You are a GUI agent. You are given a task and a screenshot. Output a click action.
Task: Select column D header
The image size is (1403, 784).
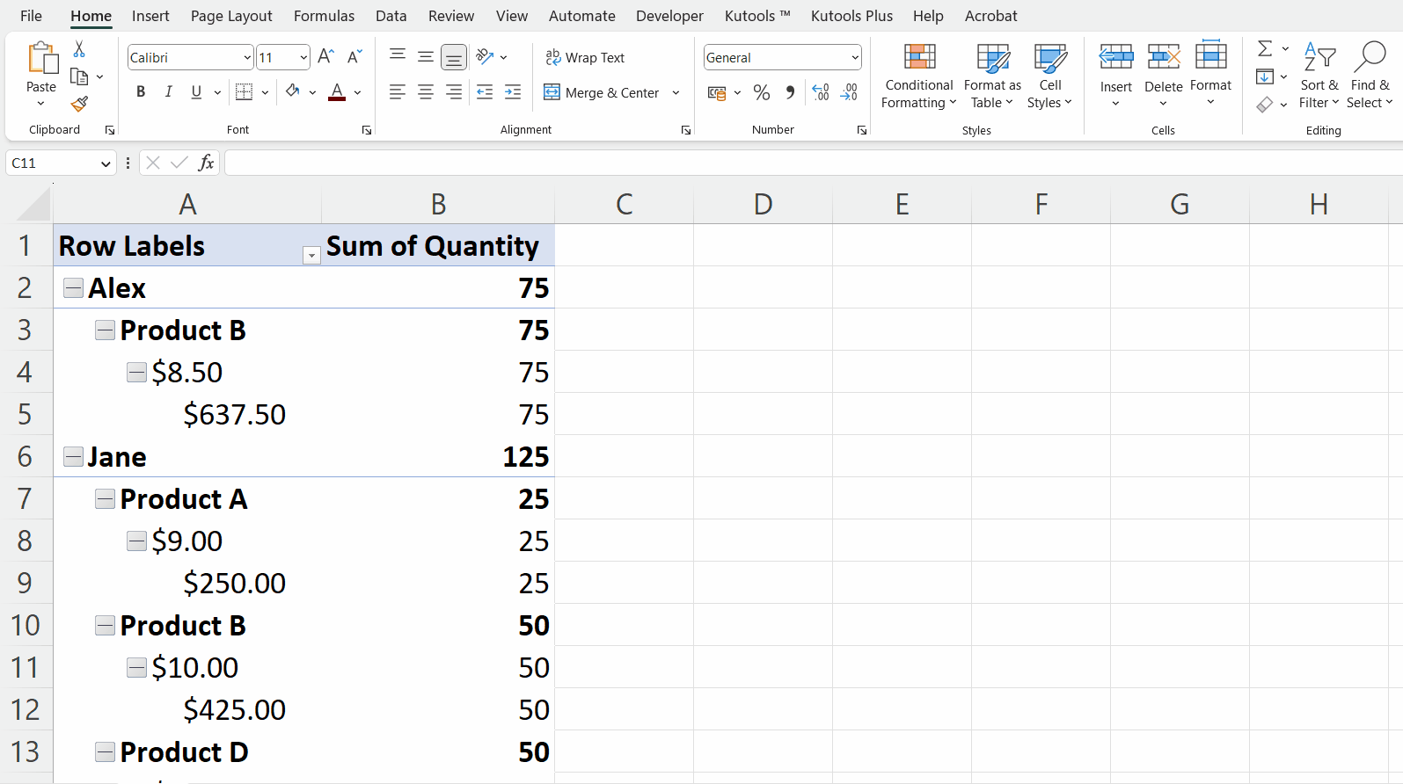pos(763,204)
